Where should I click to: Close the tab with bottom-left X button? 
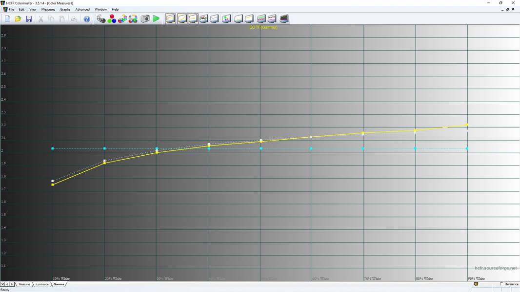(x=2, y=284)
